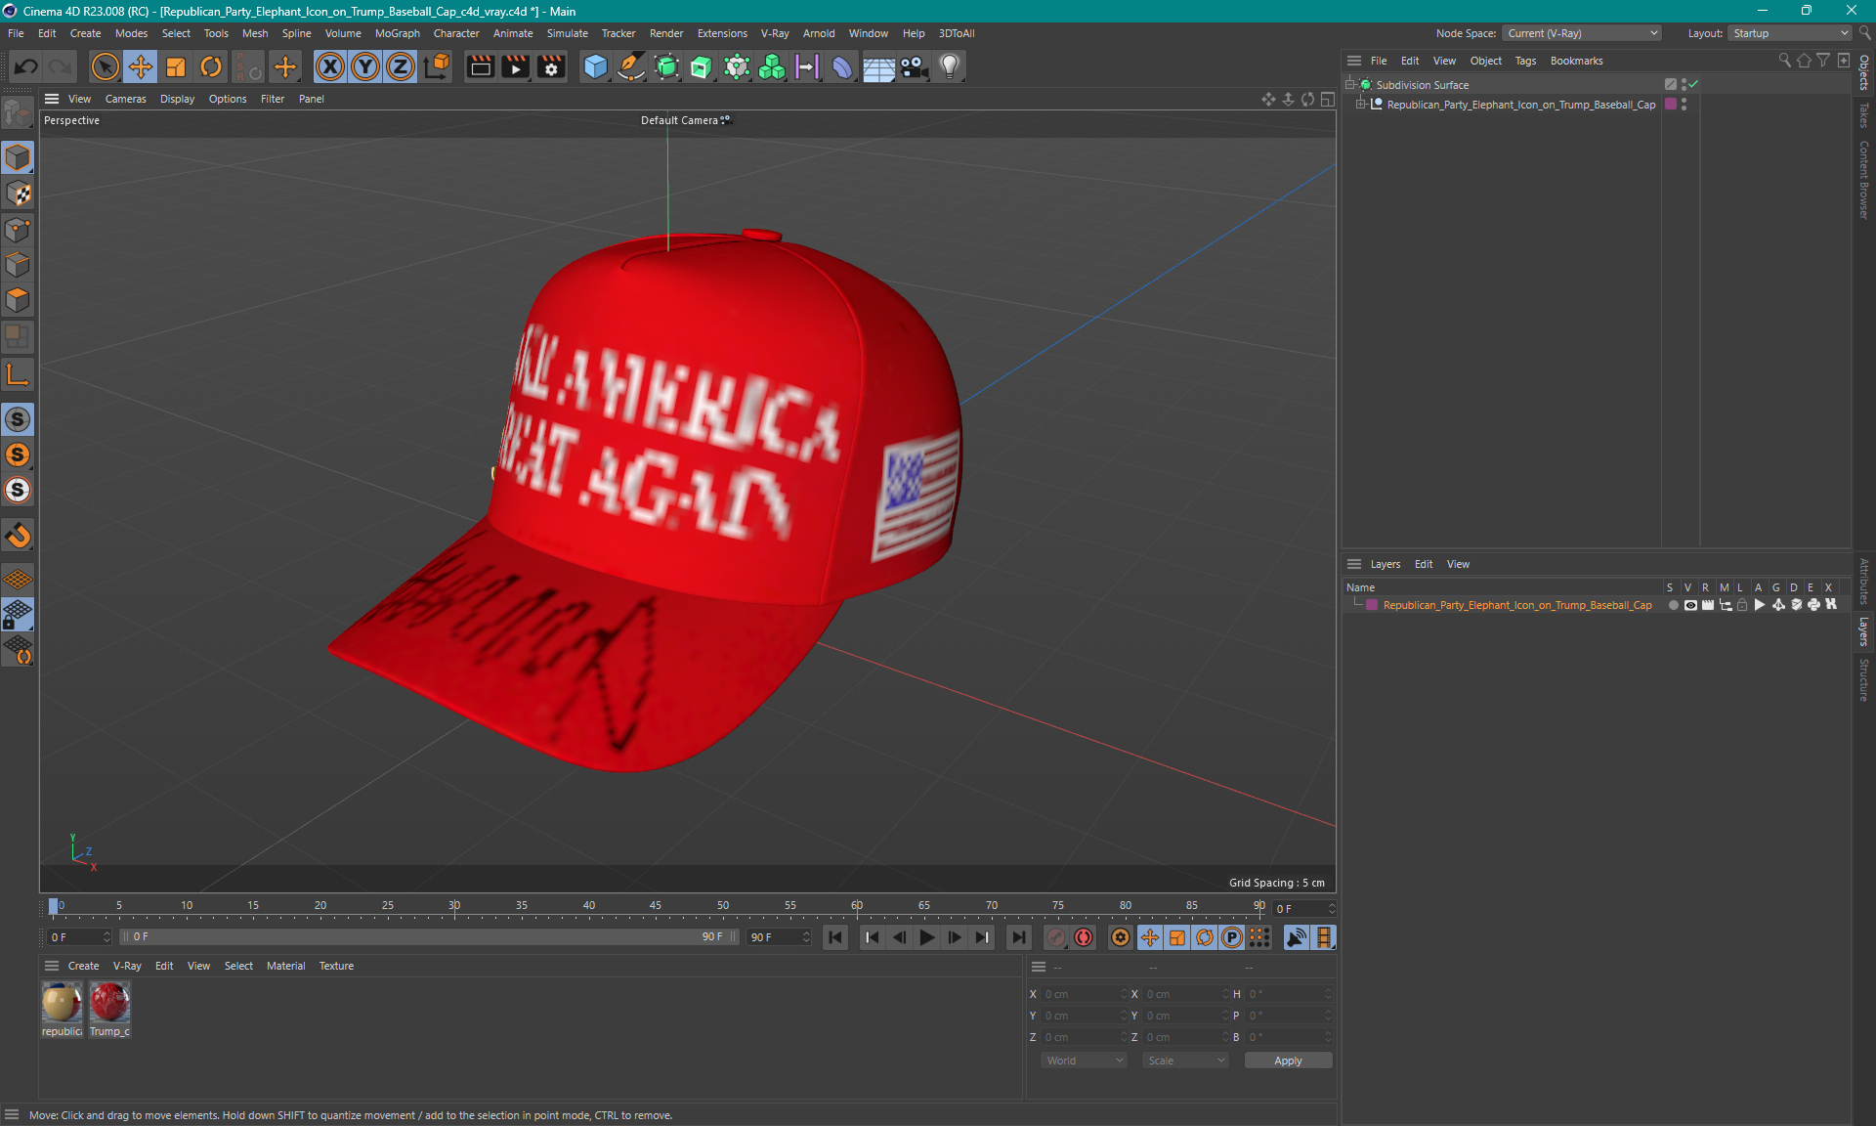The height and width of the screenshot is (1126, 1876).
Task: Enable Polygons mode in left sidebar
Action: coord(18,300)
